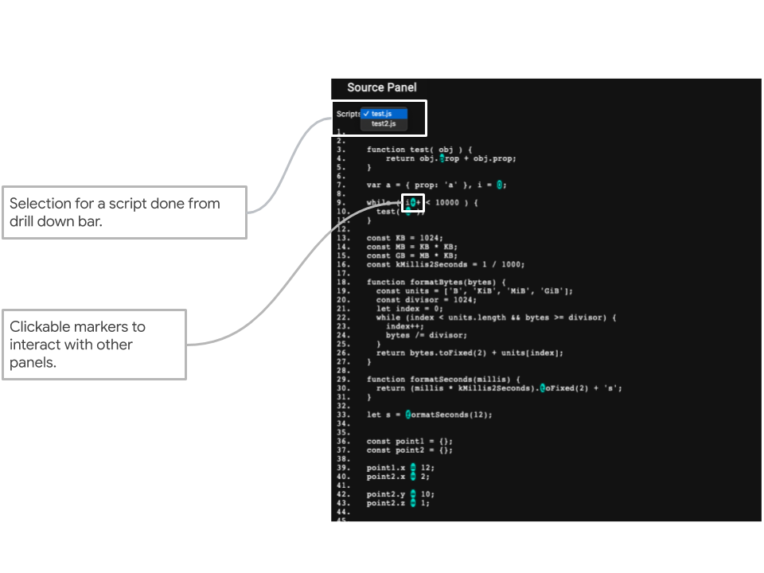
Task: Click the 'Selection for a script' annotation box
Action: coord(124,212)
